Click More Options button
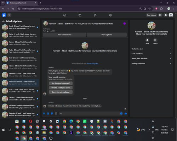177x141 pixels. tap(107, 35)
